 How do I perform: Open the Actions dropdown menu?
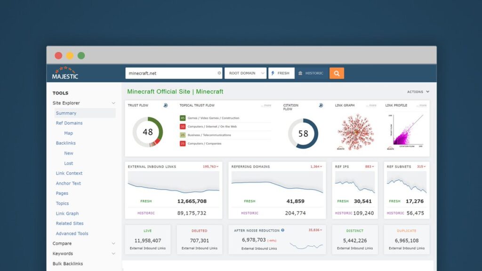pos(418,92)
